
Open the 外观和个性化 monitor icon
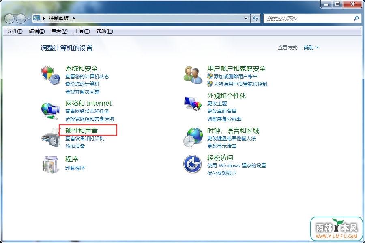click(193, 104)
